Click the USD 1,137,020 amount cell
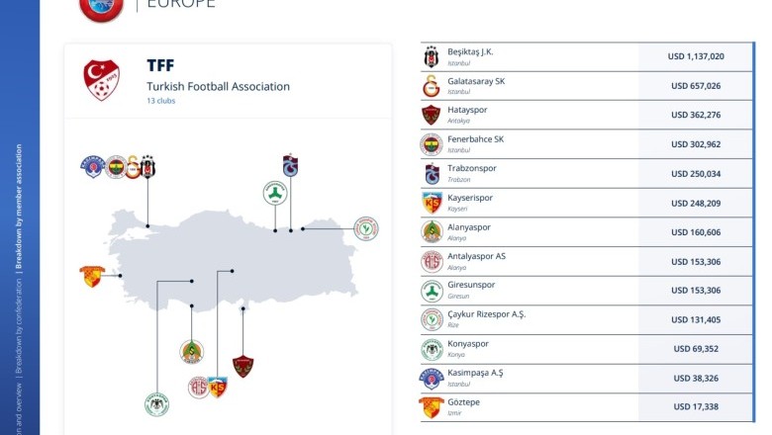 pos(696,56)
